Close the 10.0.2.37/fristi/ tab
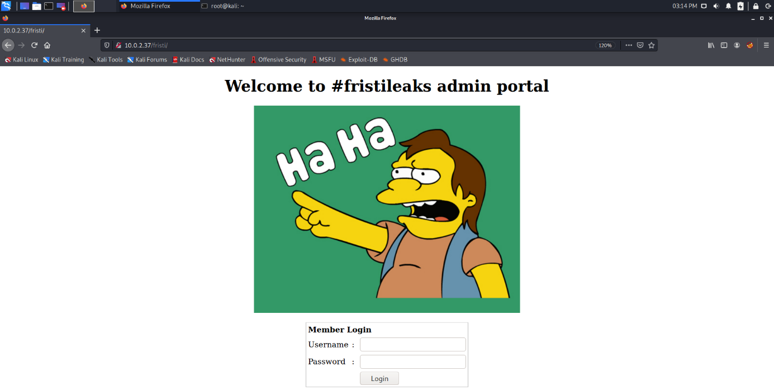774x390 pixels. [84, 31]
